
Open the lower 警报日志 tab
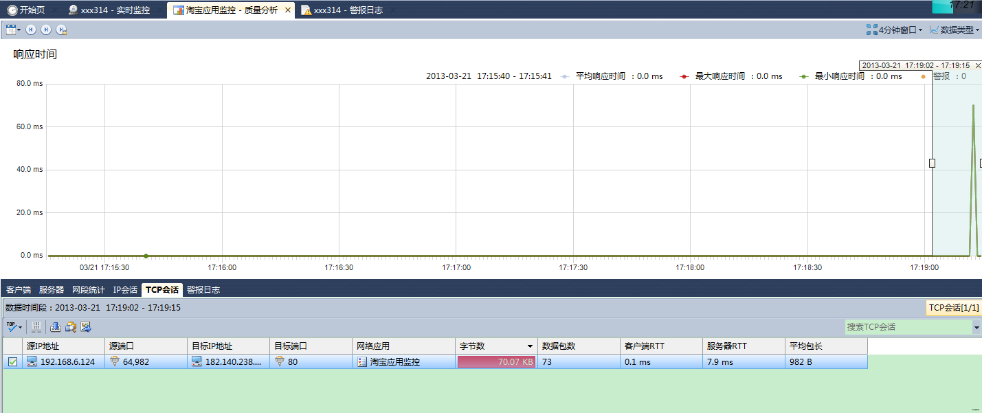pyautogui.click(x=203, y=290)
